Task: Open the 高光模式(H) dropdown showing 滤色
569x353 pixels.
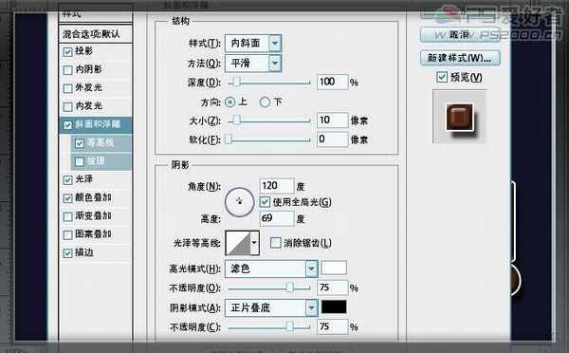Action: pyautogui.click(x=271, y=269)
